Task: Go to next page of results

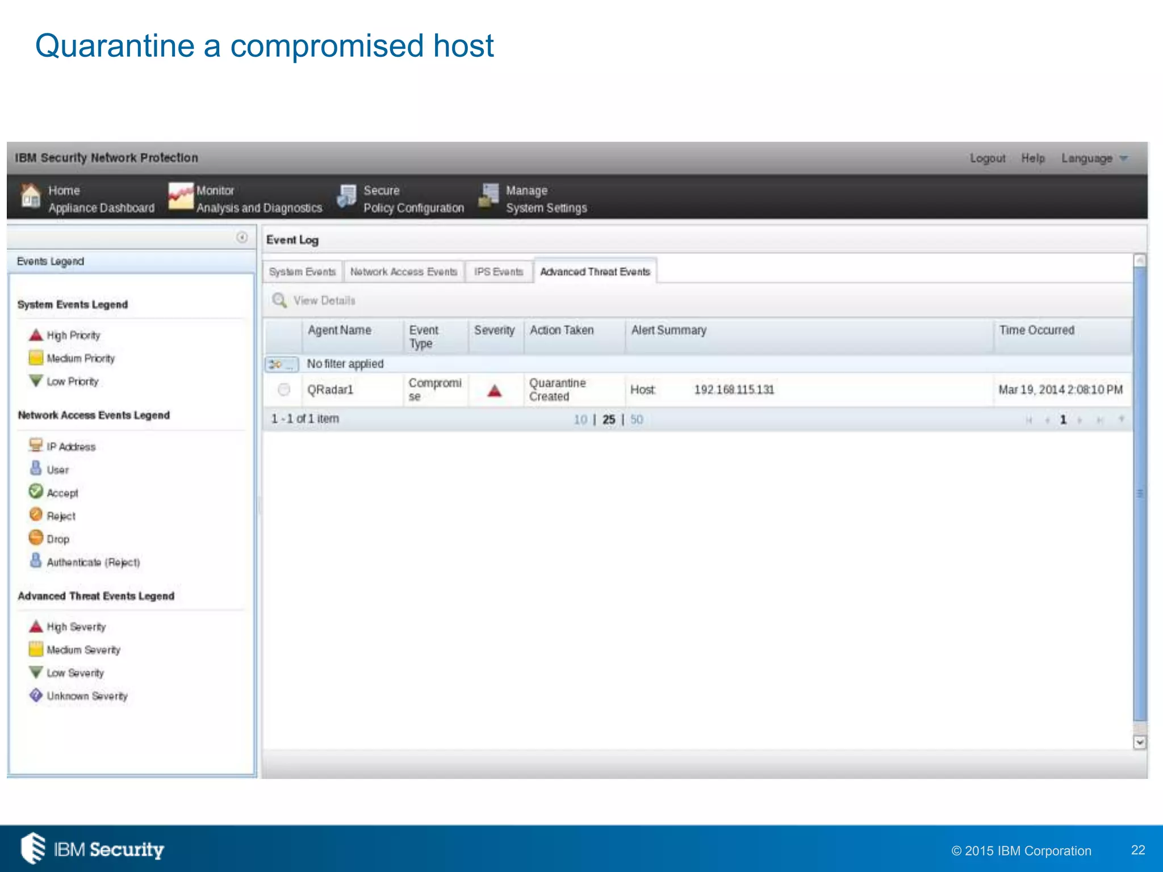Action: tap(1080, 420)
